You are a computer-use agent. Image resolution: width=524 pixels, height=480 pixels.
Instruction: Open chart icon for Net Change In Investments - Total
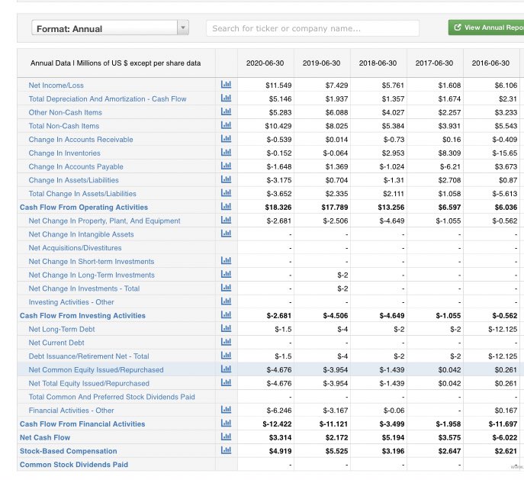pyautogui.click(x=226, y=288)
